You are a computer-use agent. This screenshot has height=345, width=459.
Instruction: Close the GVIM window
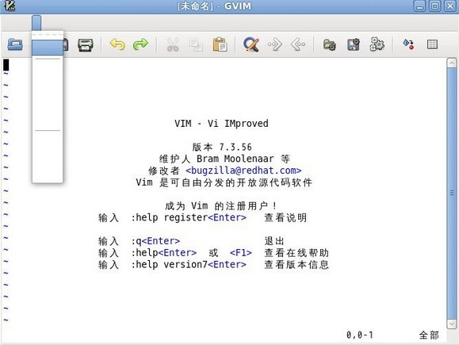point(450,6)
